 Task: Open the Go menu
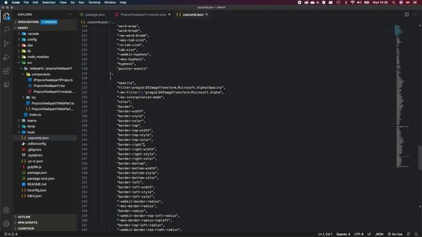73,3
